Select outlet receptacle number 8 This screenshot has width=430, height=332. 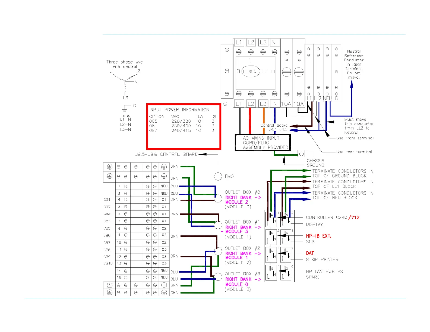tap(286, 272)
